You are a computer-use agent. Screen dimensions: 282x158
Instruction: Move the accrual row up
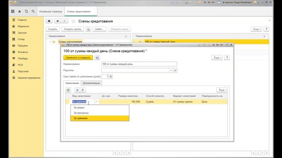click(77, 90)
